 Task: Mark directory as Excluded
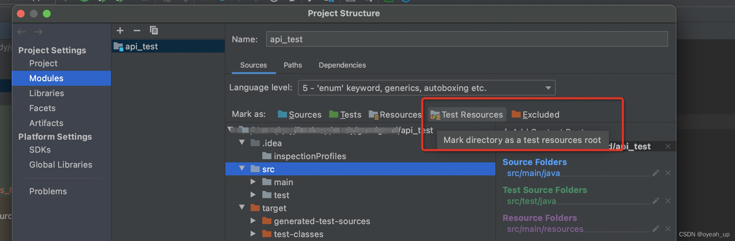coord(535,115)
